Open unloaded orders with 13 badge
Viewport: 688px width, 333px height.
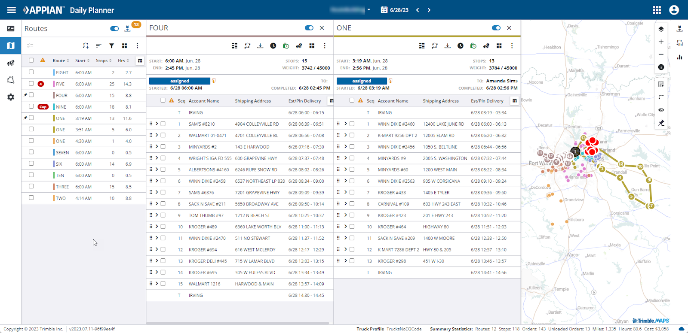point(128,28)
